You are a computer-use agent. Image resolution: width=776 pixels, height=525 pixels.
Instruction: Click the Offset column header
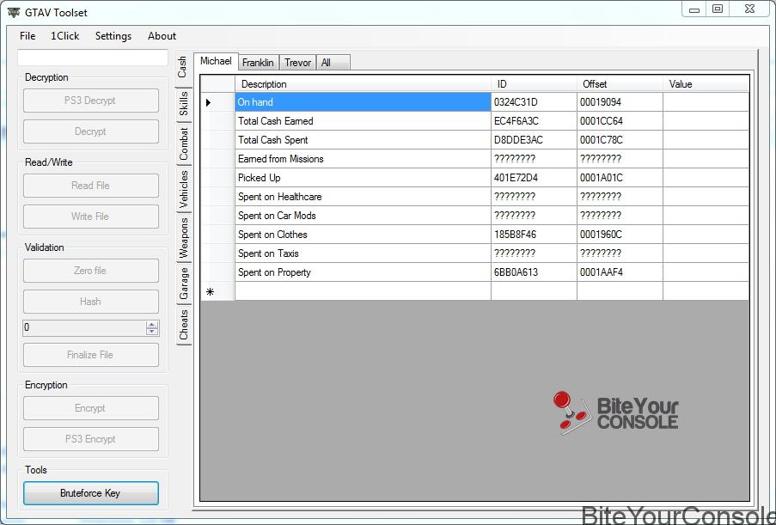[620, 84]
